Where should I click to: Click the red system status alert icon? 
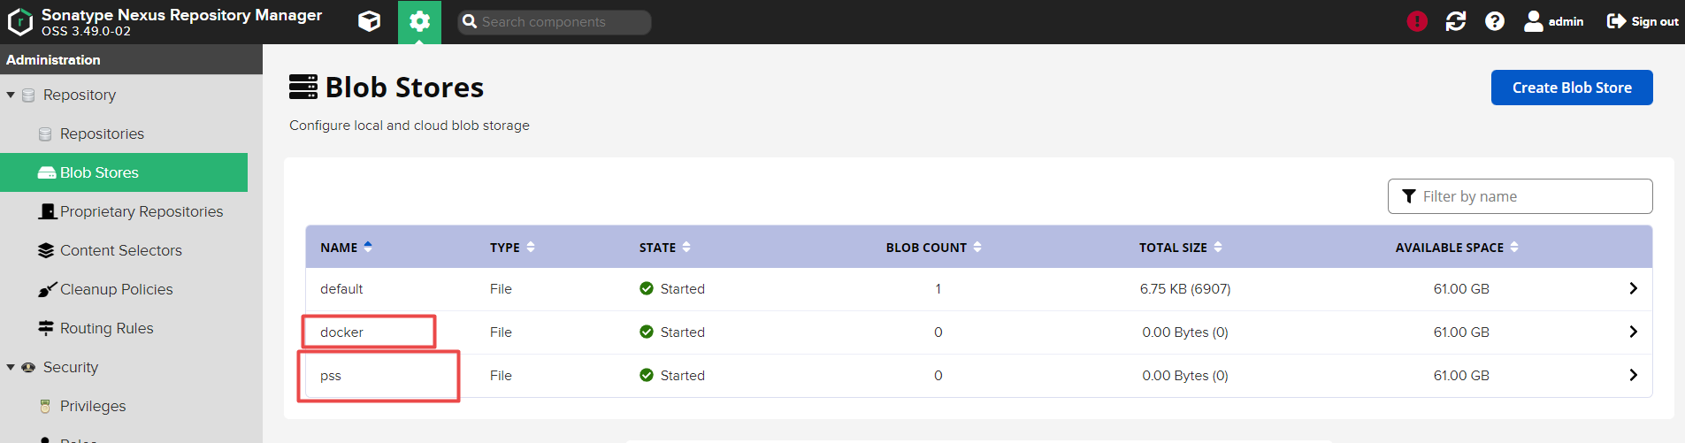tap(1417, 21)
